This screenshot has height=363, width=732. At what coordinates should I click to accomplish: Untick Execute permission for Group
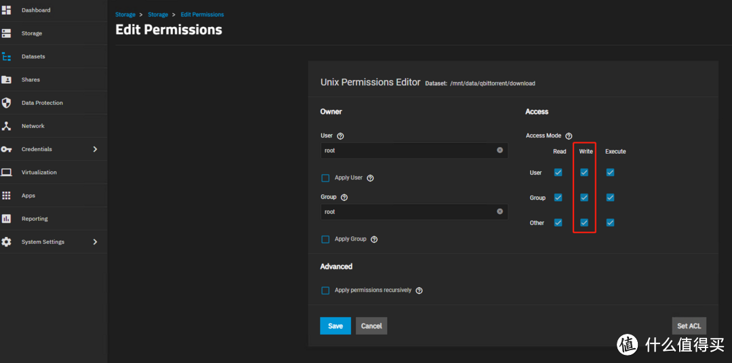[610, 198]
